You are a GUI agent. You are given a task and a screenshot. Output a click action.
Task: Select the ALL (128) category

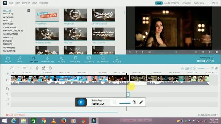[x=7, y=10]
